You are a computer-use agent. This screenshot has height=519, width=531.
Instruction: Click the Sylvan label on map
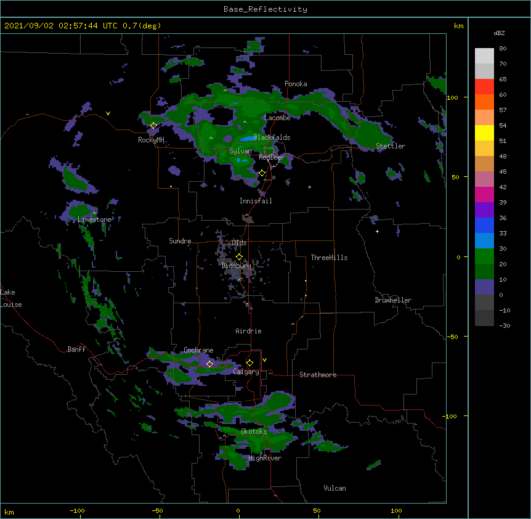240,151
